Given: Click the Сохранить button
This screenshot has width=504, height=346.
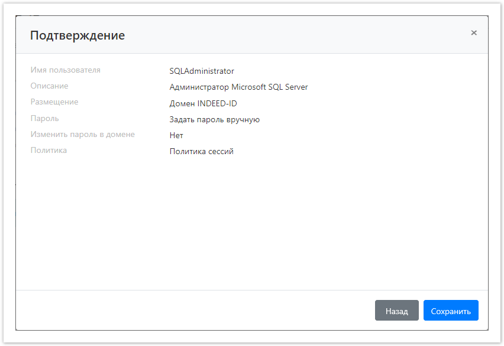Looking at the screenshot, I should point(451,310).
